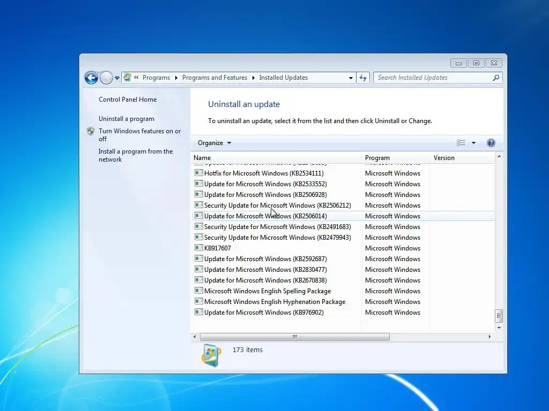The width and height of the screenshot is (549, 411).
Task: Open Help with the question mark icon
Action: tap(491, 143)
